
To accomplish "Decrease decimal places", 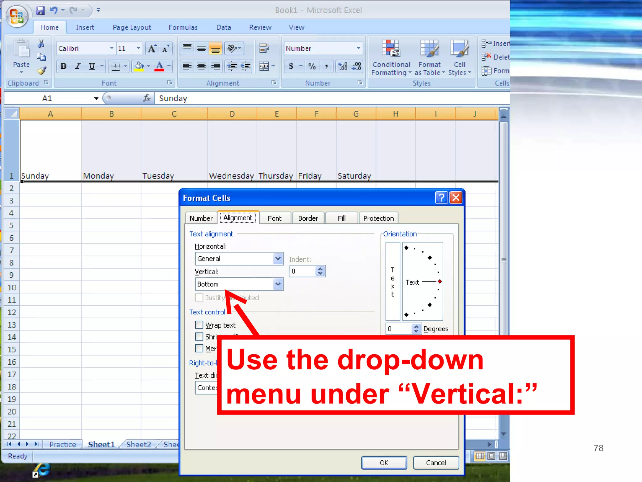I will [357, 66].
